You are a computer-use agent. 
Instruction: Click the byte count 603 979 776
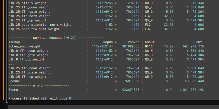(193, 46)
